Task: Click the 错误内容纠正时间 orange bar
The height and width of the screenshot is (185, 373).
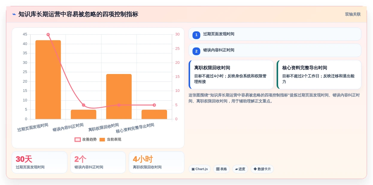Action: tap(84, 115)
